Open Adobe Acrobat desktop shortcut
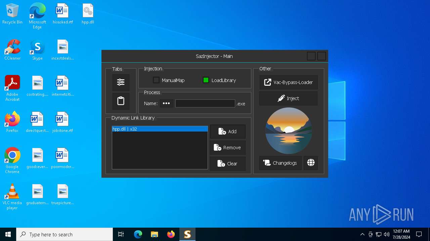The height and width of the screenshot is (241, 430). coord(12,88)
